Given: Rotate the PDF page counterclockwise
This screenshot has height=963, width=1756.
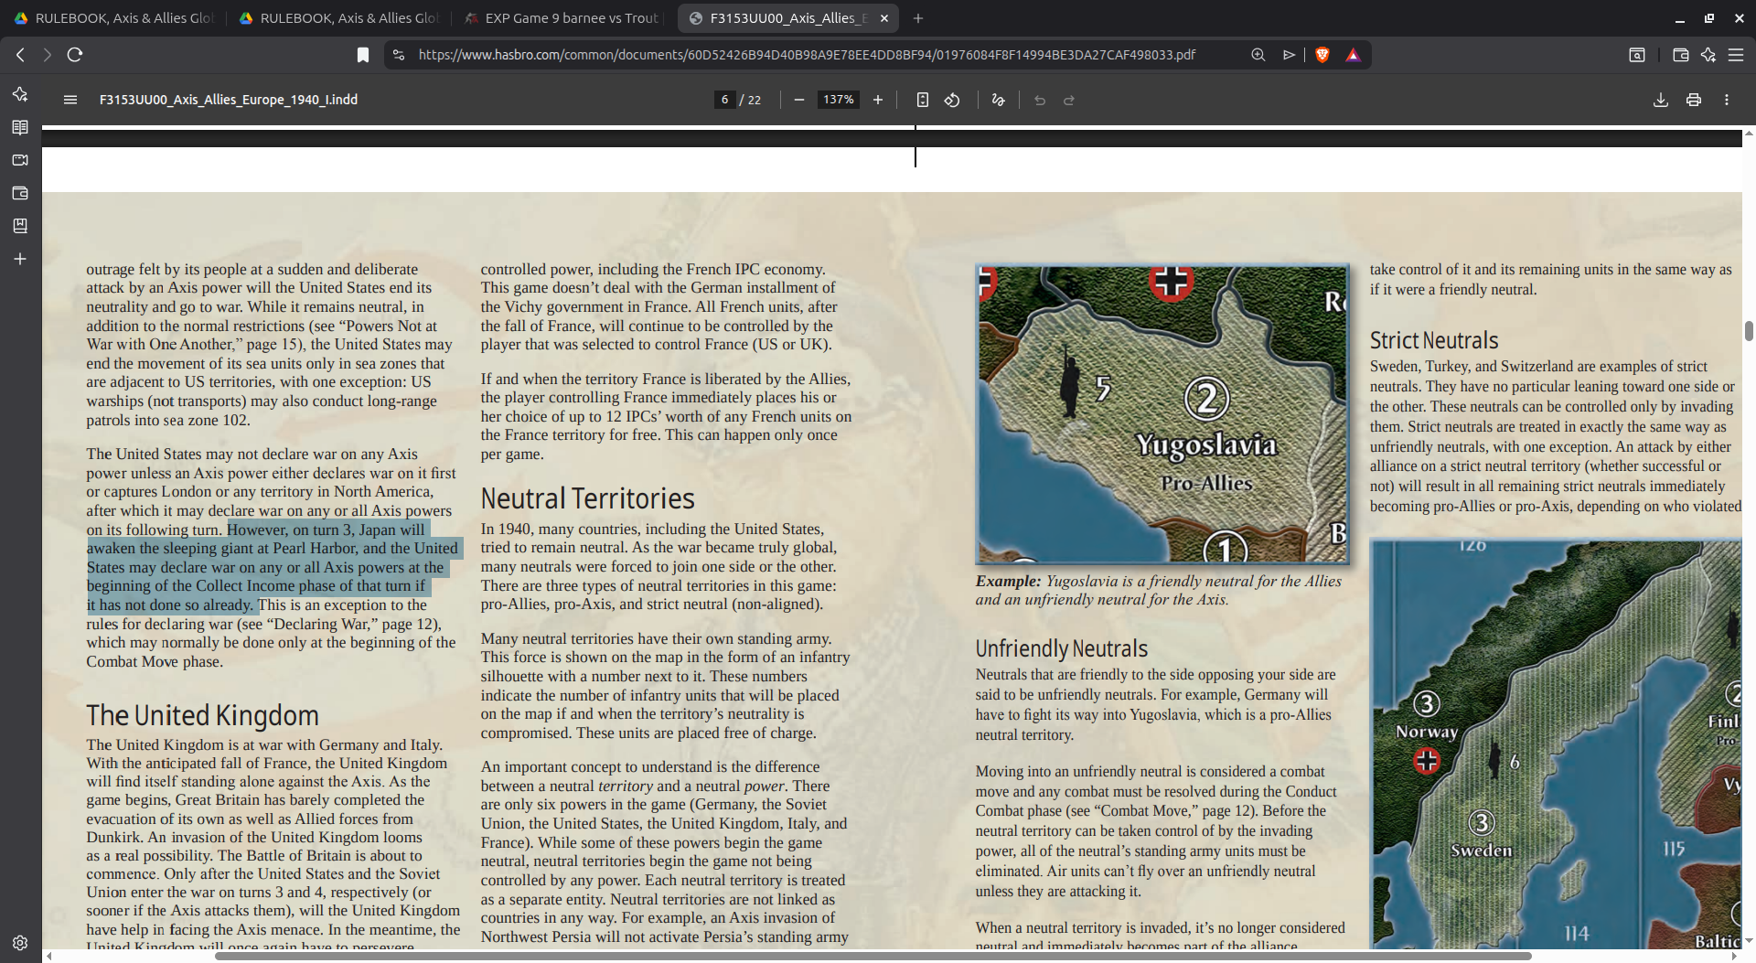Looking at the screenshot, I should click(x=952, y=100).
